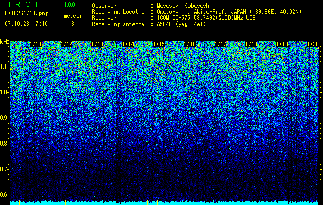Click the 1717 time marker
The width and height of the screenshot is (323, 205).
point(220,44)
